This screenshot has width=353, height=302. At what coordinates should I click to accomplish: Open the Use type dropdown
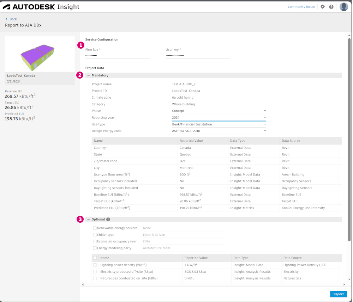tap(219, 124)
